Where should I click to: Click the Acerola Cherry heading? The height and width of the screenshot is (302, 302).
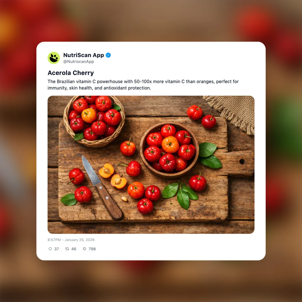point(71,73)
